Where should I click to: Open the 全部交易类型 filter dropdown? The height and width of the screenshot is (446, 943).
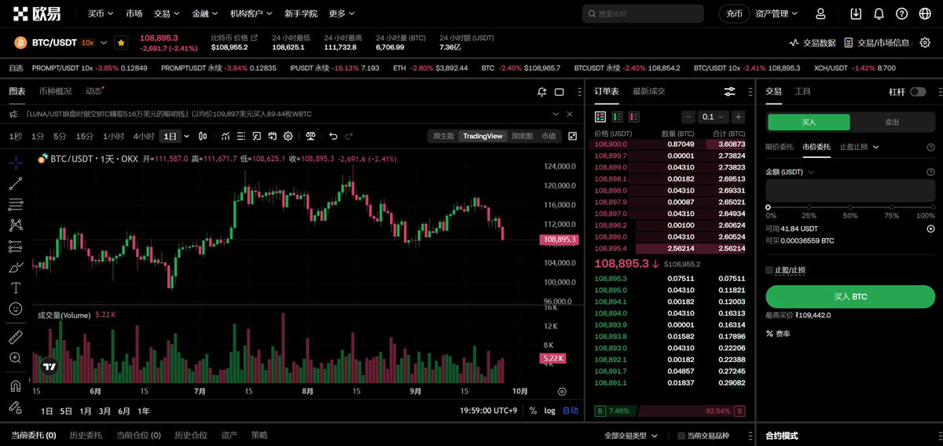[x=630, y=436]
